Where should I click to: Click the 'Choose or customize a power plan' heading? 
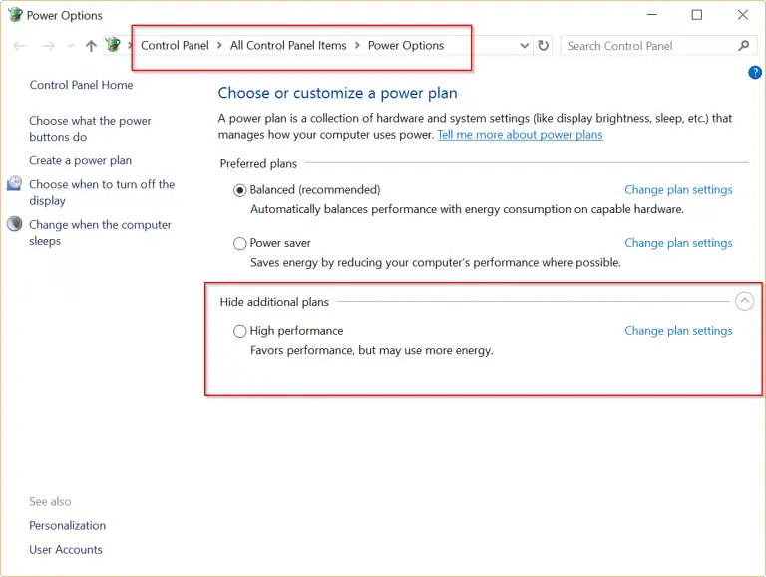[337, 93]
